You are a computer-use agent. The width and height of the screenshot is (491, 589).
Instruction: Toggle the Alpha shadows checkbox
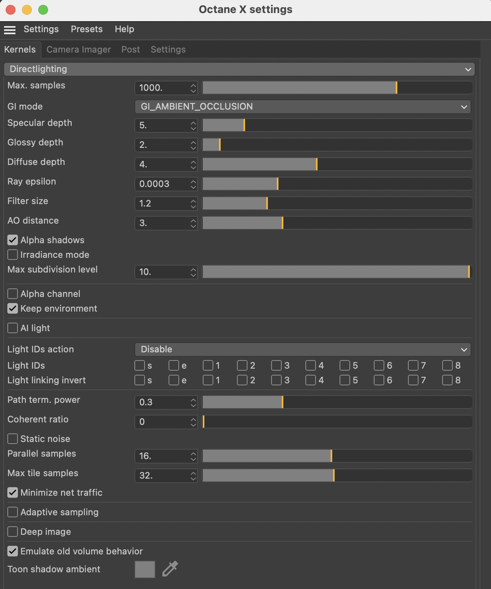[x=13, y=240]
